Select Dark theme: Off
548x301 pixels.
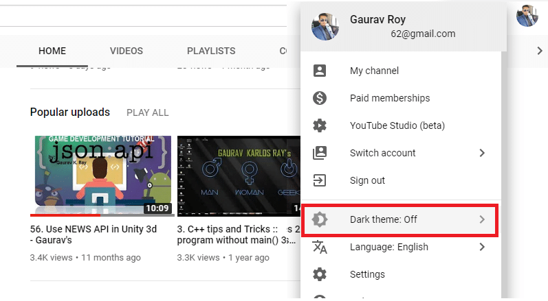399,221
